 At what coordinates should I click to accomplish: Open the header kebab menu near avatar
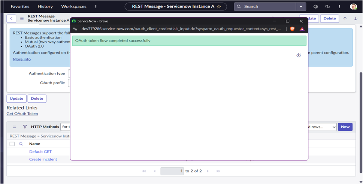coord(339,6)
